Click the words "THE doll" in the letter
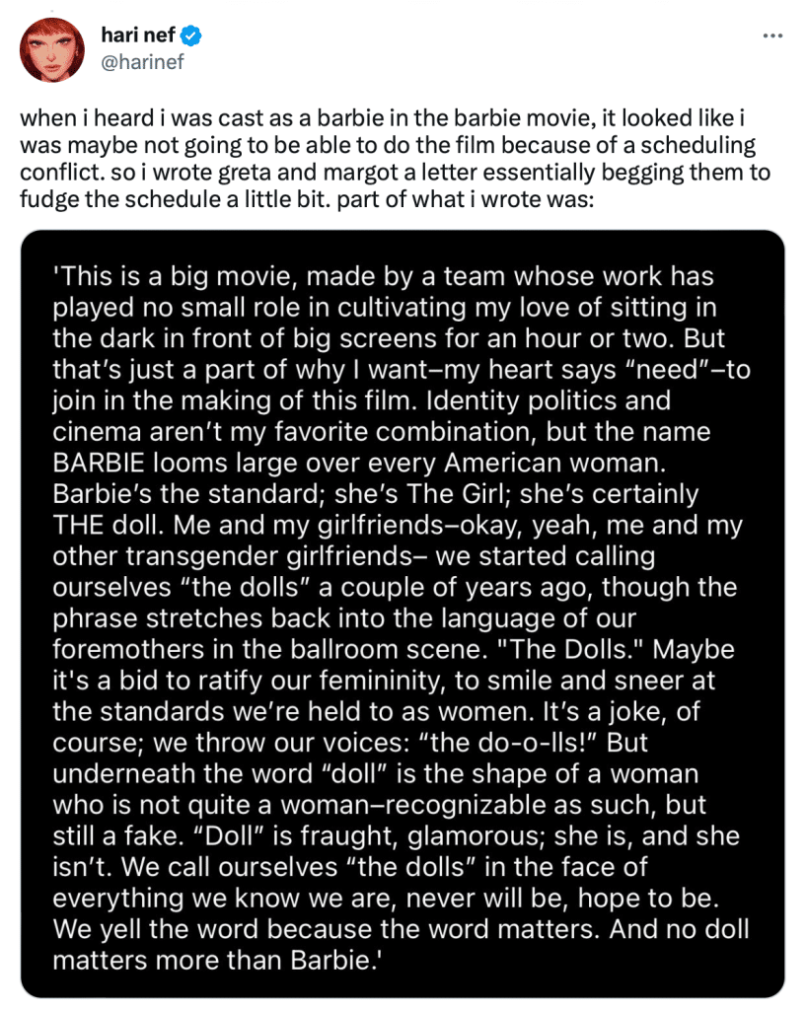 [x=107, y=523]
